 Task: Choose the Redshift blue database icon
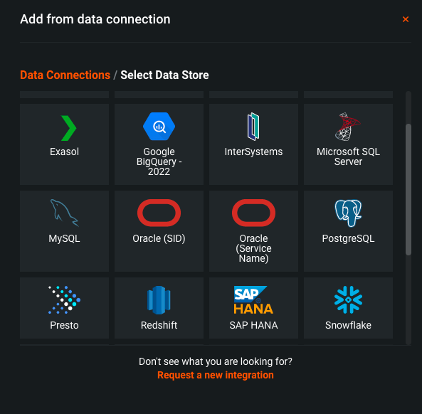pyautogui.click(x=159, y=300)
